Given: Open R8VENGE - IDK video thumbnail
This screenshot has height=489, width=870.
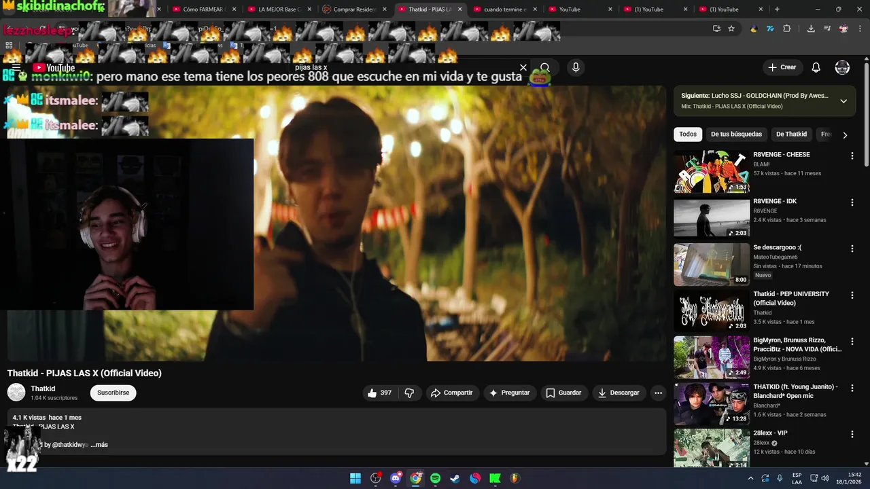Looking at the screenshot, I should [712, 218].
